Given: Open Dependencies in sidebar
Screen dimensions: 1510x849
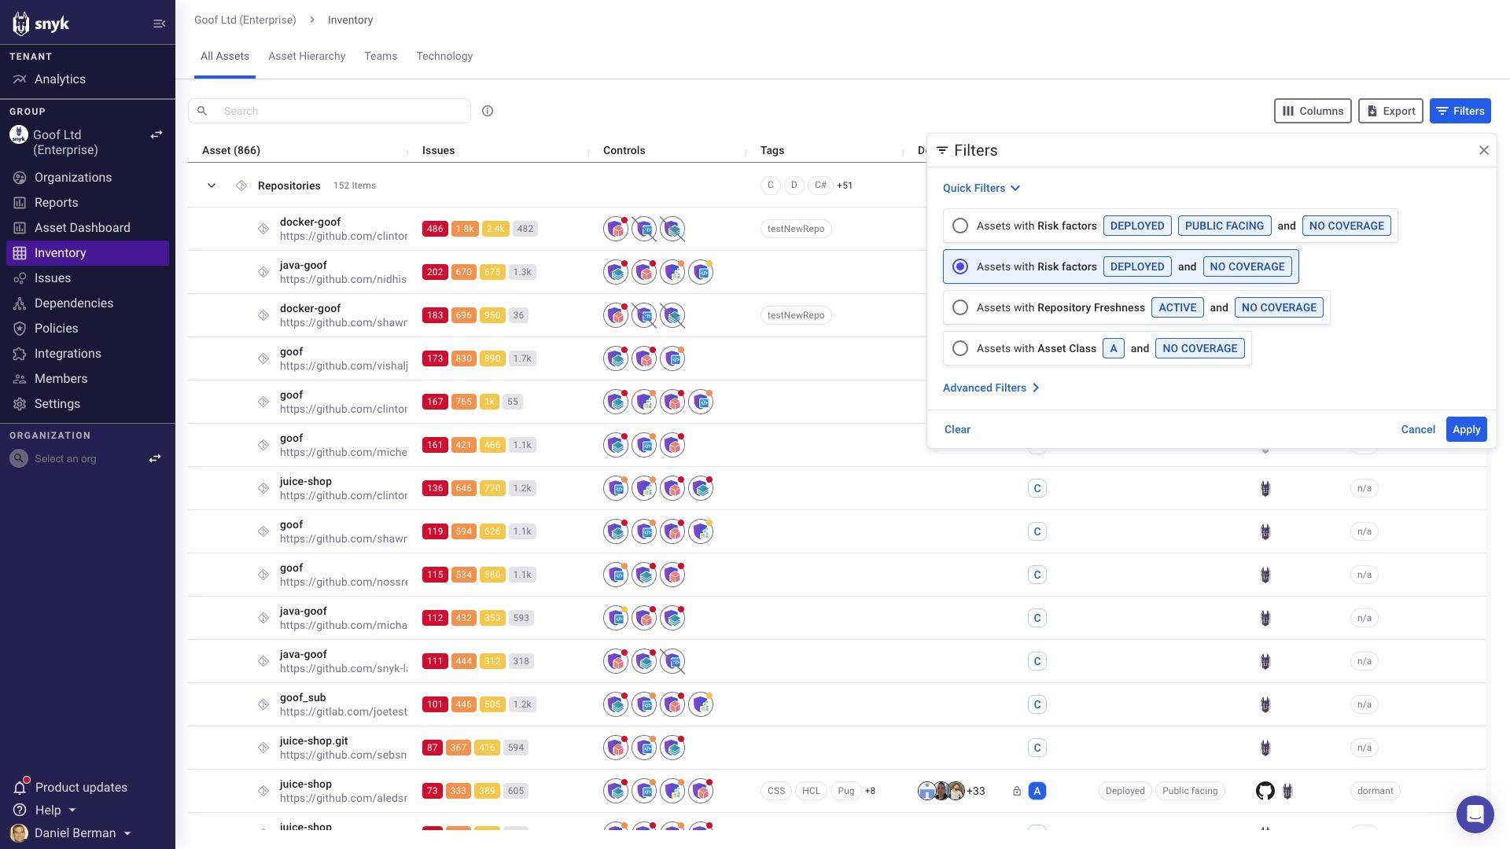Looking at the screenshot, I should (x=87, y=303).
